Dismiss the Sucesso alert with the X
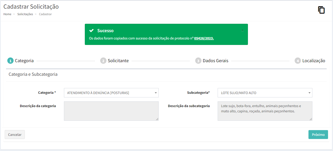This screenshot has width=333, height=151. pyautogui.click(x=242, y=31)
